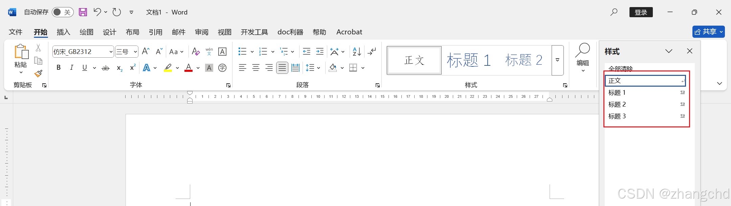Open the Editing group dropdown
The width and height of the screenshot is (731, 206).
tap(583, 58)
